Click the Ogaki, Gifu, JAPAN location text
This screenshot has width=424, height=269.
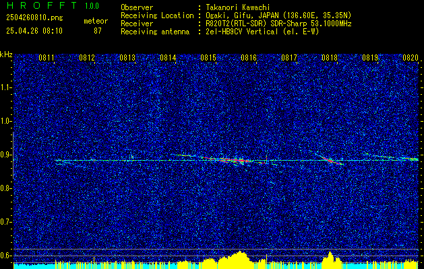click(x=278, y=15)
